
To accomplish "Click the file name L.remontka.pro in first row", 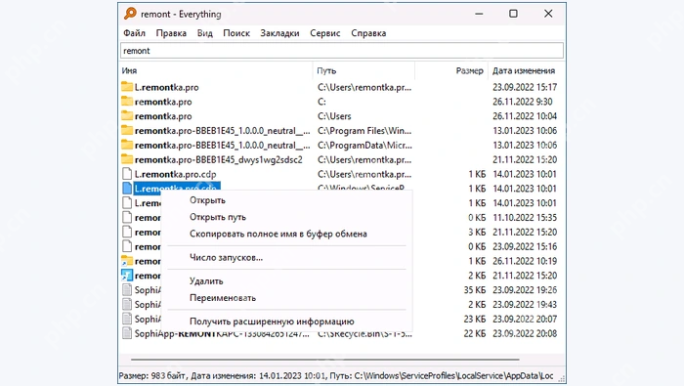I will tap(167, 87).
